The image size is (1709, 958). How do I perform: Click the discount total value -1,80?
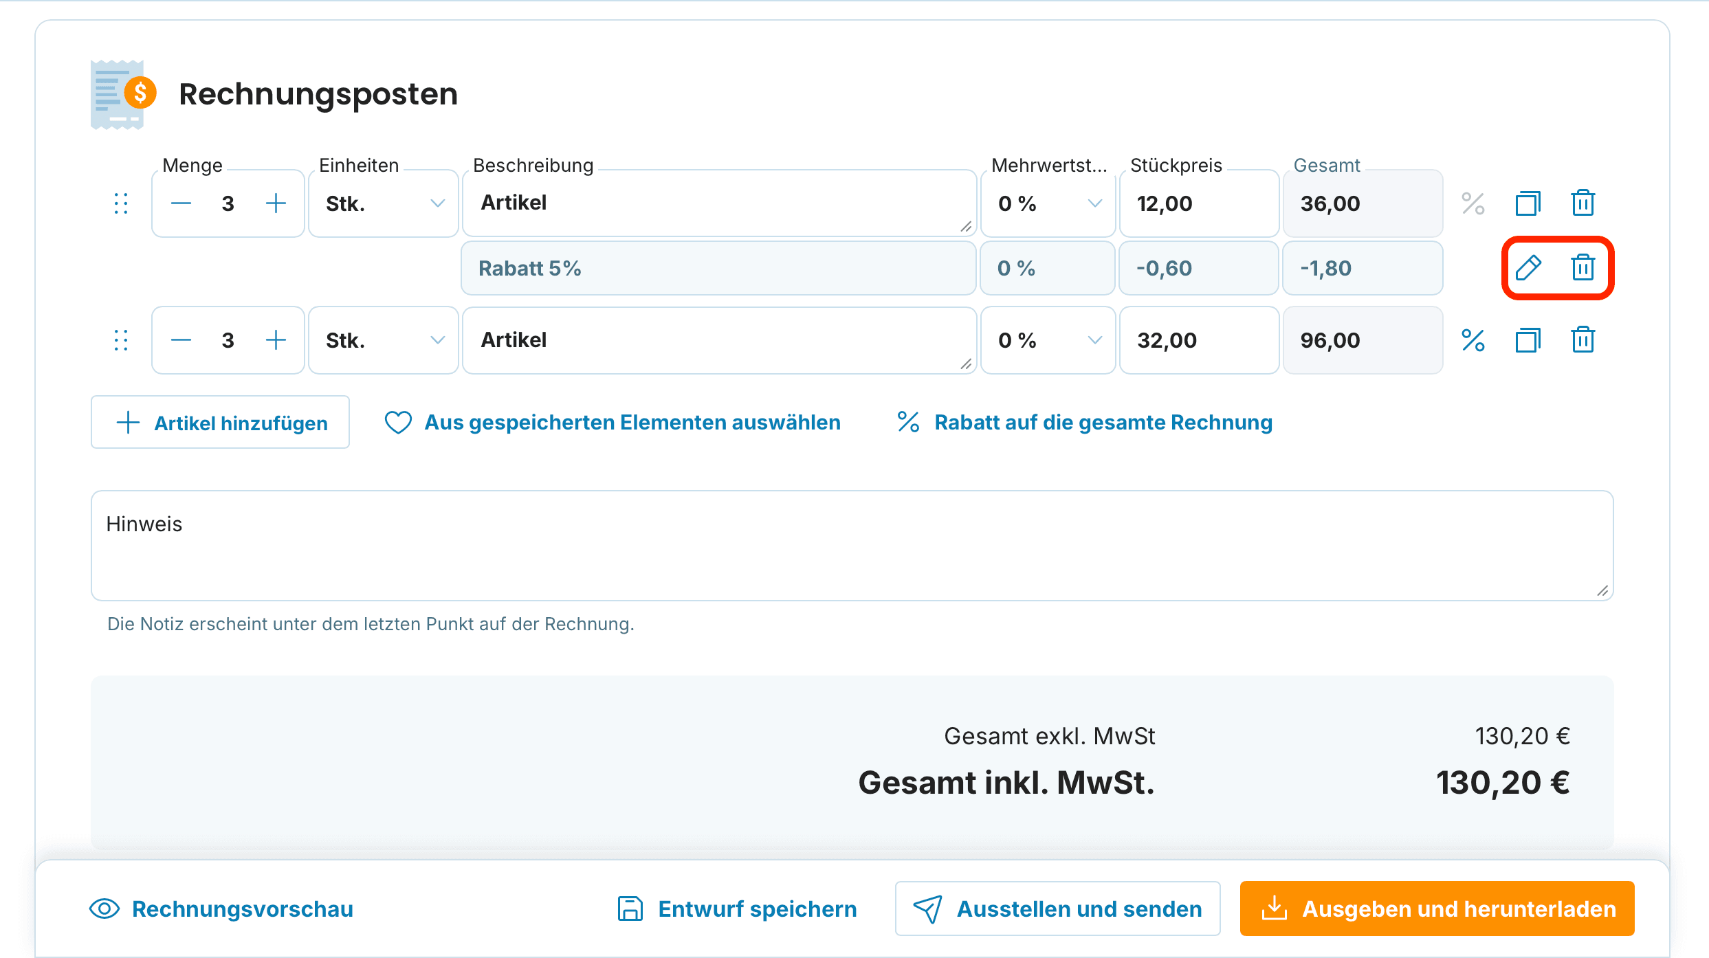click(x=1326, y=268)
